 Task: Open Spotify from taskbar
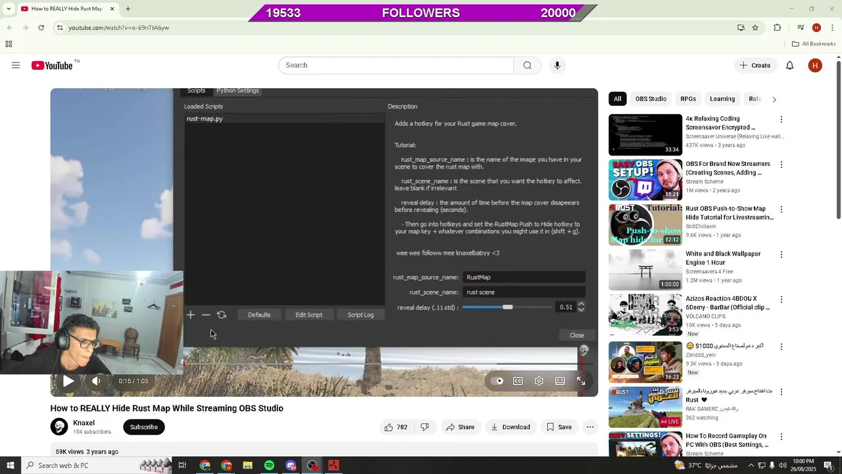tap(269, 465)
